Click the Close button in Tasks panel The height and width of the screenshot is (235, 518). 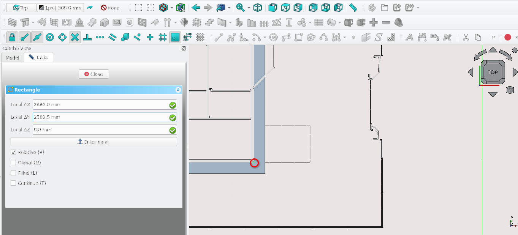click(94, 74)
